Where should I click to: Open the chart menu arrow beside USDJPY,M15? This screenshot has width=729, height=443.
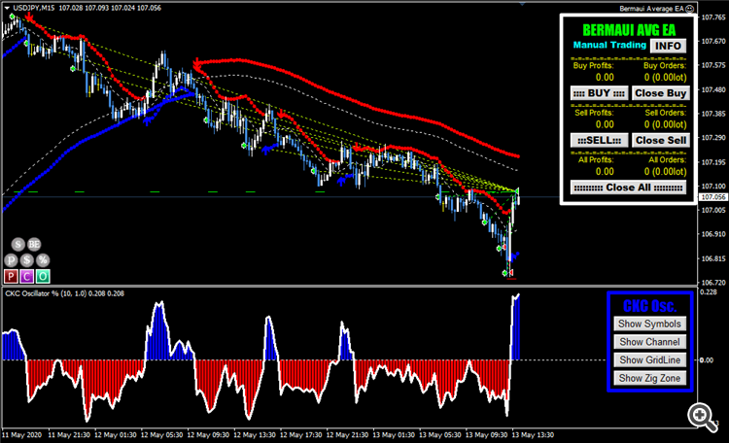tap(7, 8)
